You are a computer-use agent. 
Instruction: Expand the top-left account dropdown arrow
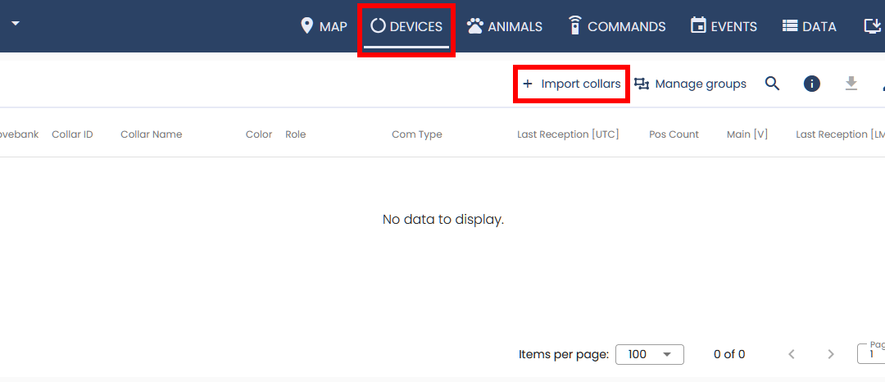pos(15,23)
